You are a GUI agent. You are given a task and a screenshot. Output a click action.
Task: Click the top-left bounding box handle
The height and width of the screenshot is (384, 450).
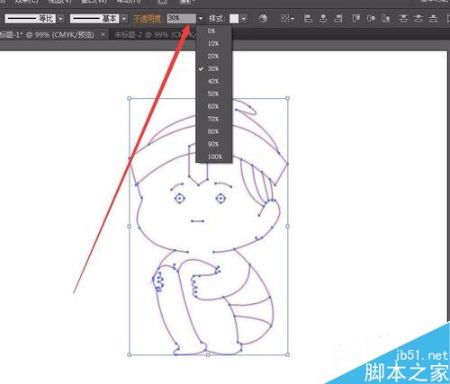tap(130, 98)
